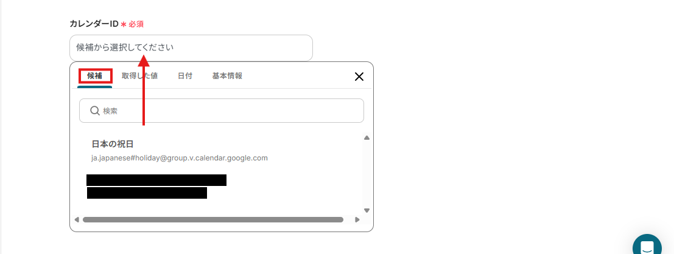Screen dimensions: 674x254
Task: Open the 日付 tab
Action: click(185, 76)
